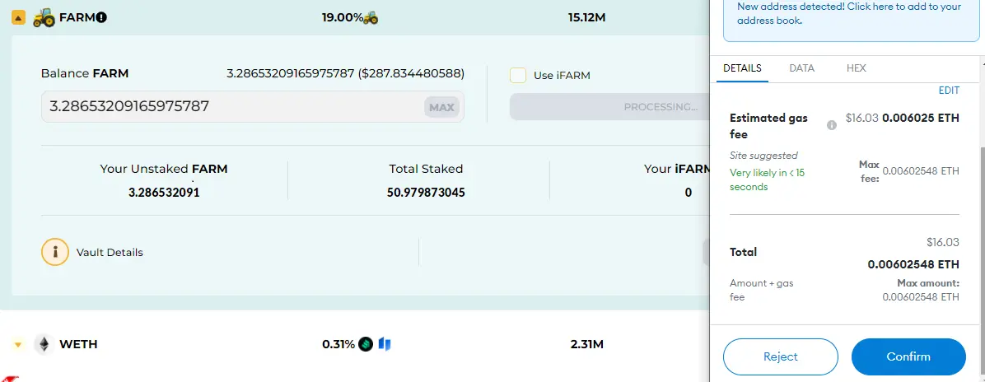Click the blue reward icon in WETH row
The width and height of the screenshot is (985, 382).
[385, 344]
